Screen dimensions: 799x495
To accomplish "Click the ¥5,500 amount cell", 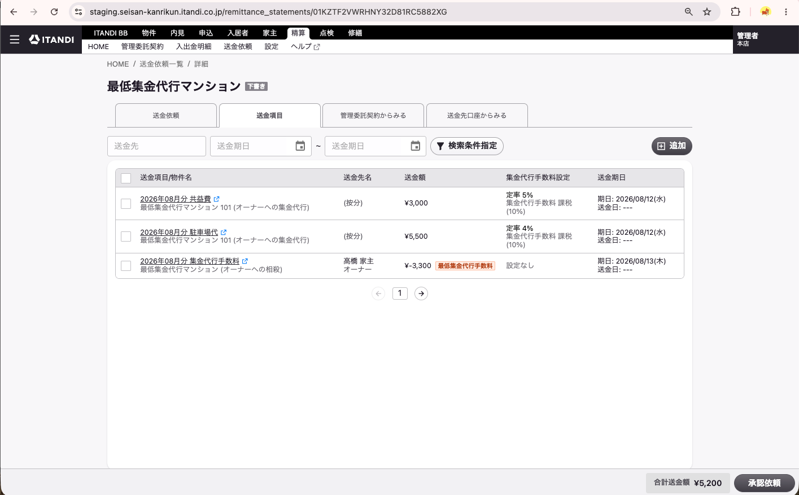I will [416, 236].
